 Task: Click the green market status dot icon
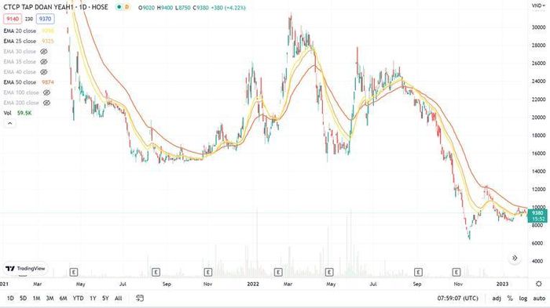click(119, 7)
